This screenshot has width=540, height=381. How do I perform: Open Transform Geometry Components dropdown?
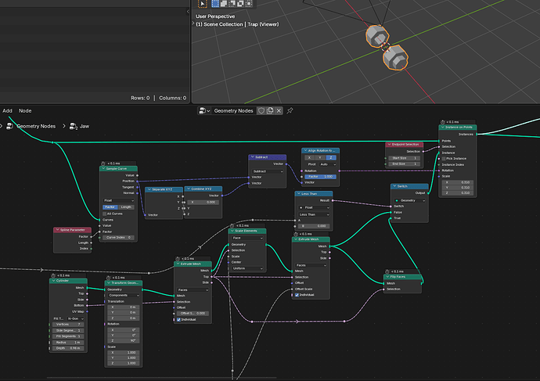click(x=124, y=295)
